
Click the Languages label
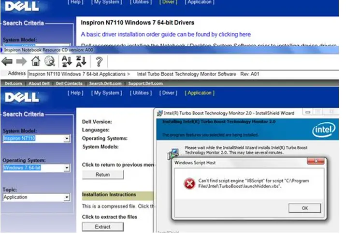(96, 130)
